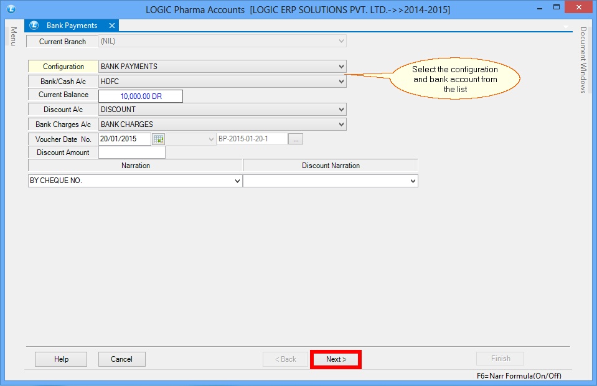The height and width of the screenshot is (386, 597).
Task: Click the Configuration field label
Action: coord(63,67)
